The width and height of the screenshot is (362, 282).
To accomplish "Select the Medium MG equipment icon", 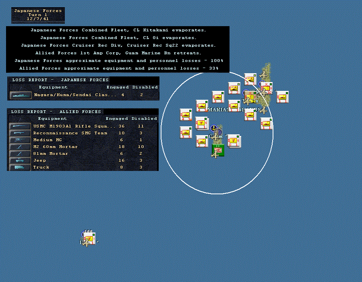I will click(20, 140).
